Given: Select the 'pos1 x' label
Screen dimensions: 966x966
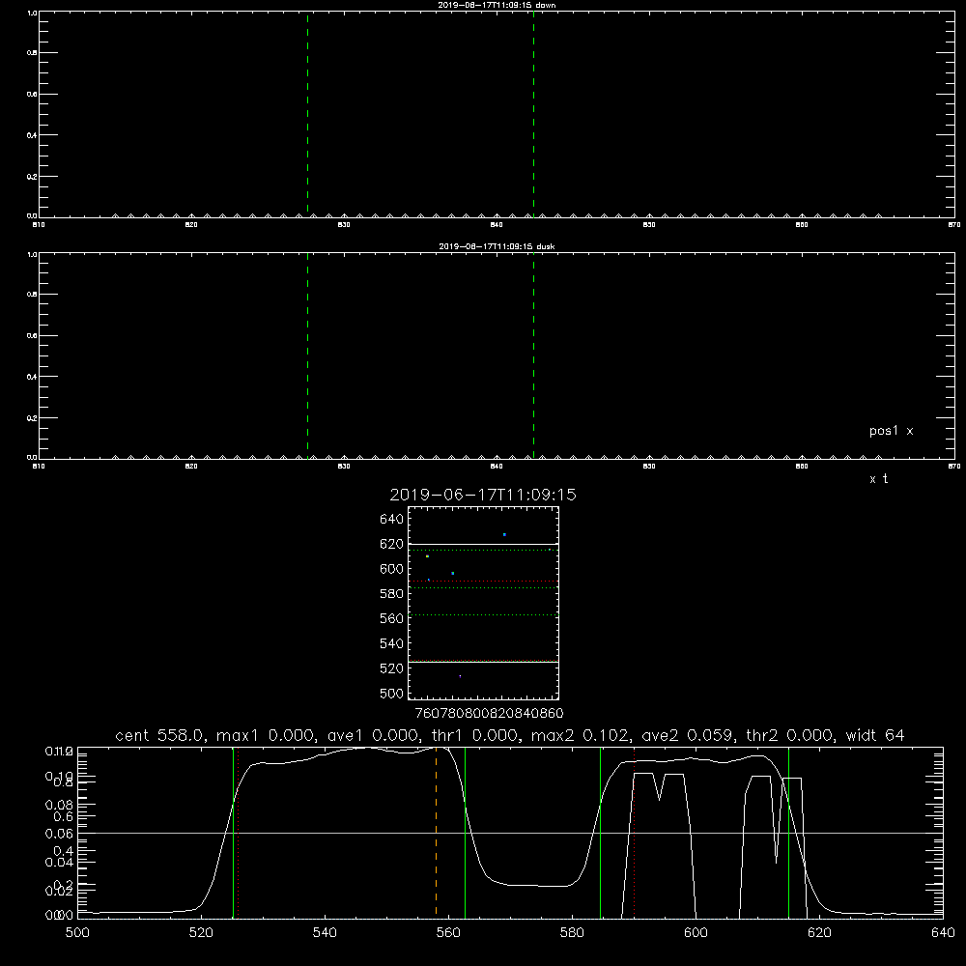Looking at the screenshot, I should tap(891, 431).
